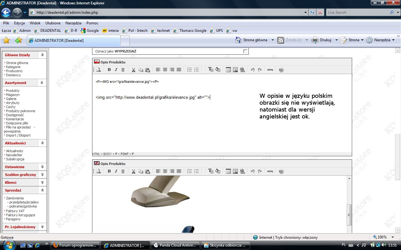
Task: Check the 'Oznacz jako WYPRZEDAŻ' checkbox
Action: (x=245, y=51)
